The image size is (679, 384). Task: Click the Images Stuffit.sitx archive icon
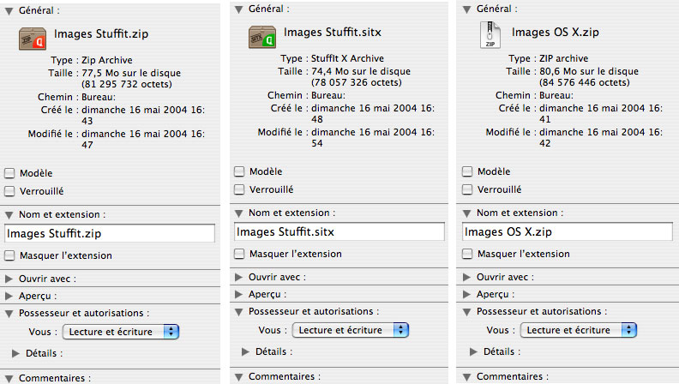pos(261,38)
